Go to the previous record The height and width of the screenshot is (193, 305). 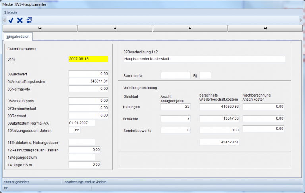click(115, 29)
